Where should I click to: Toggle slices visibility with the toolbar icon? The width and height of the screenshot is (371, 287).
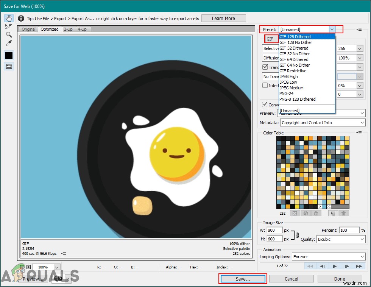(9, 66)
